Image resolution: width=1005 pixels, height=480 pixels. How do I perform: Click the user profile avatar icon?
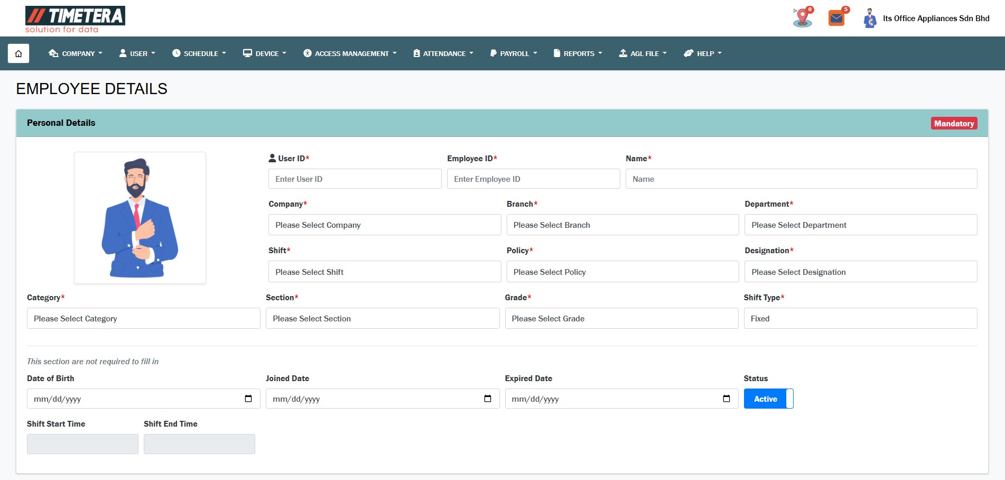(869, 19)
